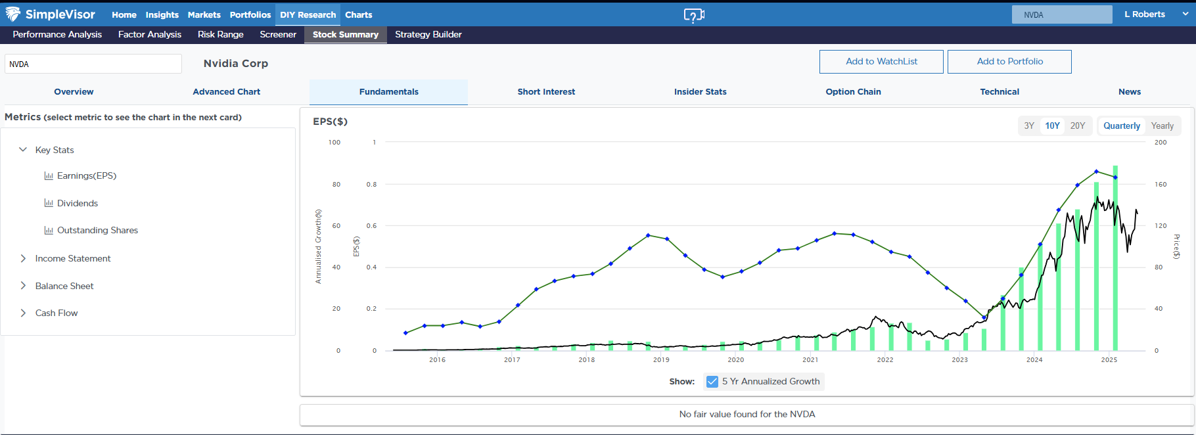Set chart range to 3Y
The width and height of the screenshot is (1196, 435).
coord(1029,126)
